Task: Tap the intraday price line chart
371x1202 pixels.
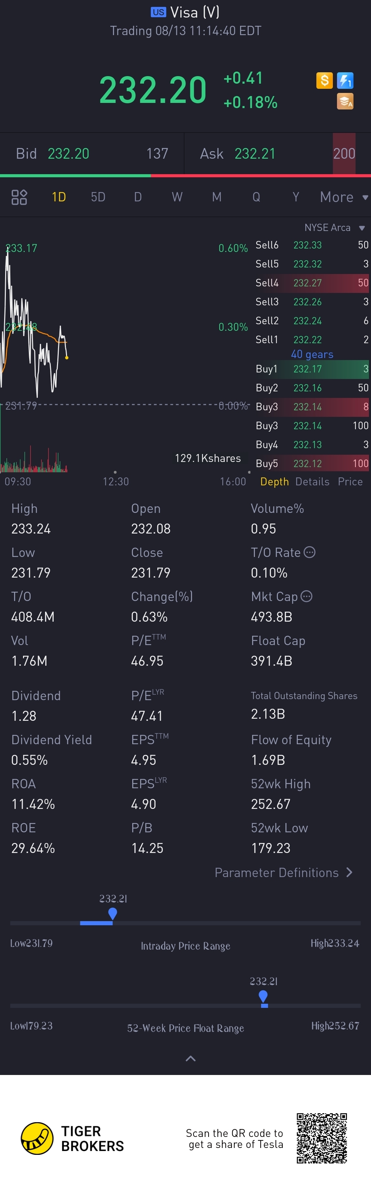Action: 34,322
